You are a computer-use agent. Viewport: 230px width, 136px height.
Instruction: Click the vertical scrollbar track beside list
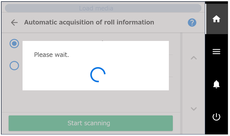[181, 83]
